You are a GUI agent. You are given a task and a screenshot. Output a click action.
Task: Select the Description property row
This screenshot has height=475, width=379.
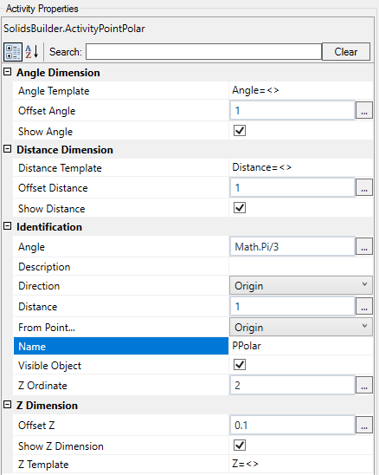point(193,267)
